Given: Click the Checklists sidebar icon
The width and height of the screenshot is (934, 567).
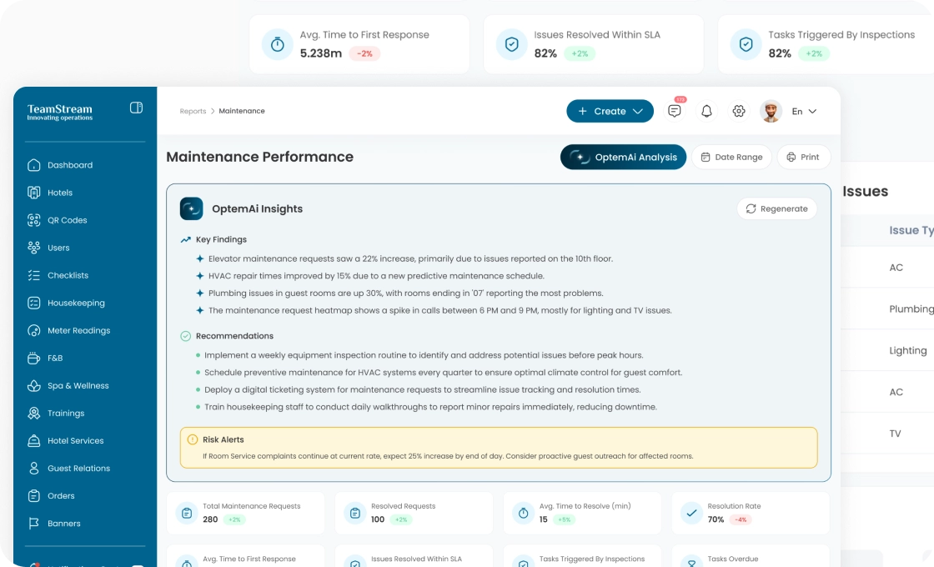Looking at the screenshot, I should coord(34,275).
